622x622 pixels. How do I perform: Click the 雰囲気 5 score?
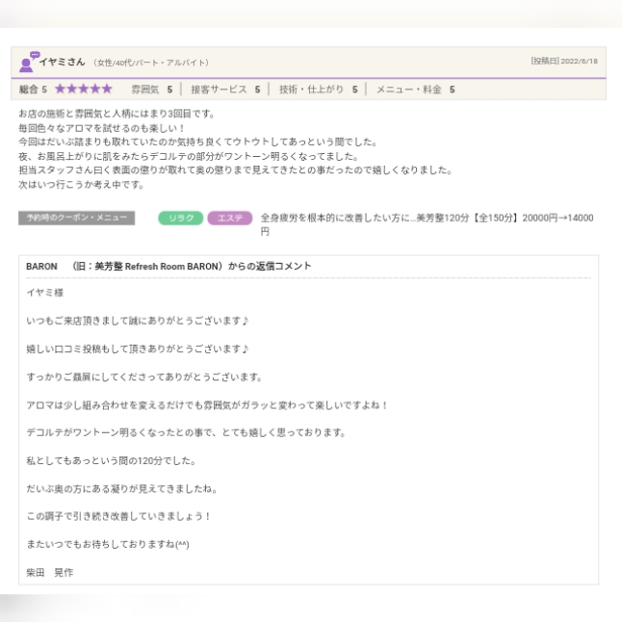click(x=152, y=90)
